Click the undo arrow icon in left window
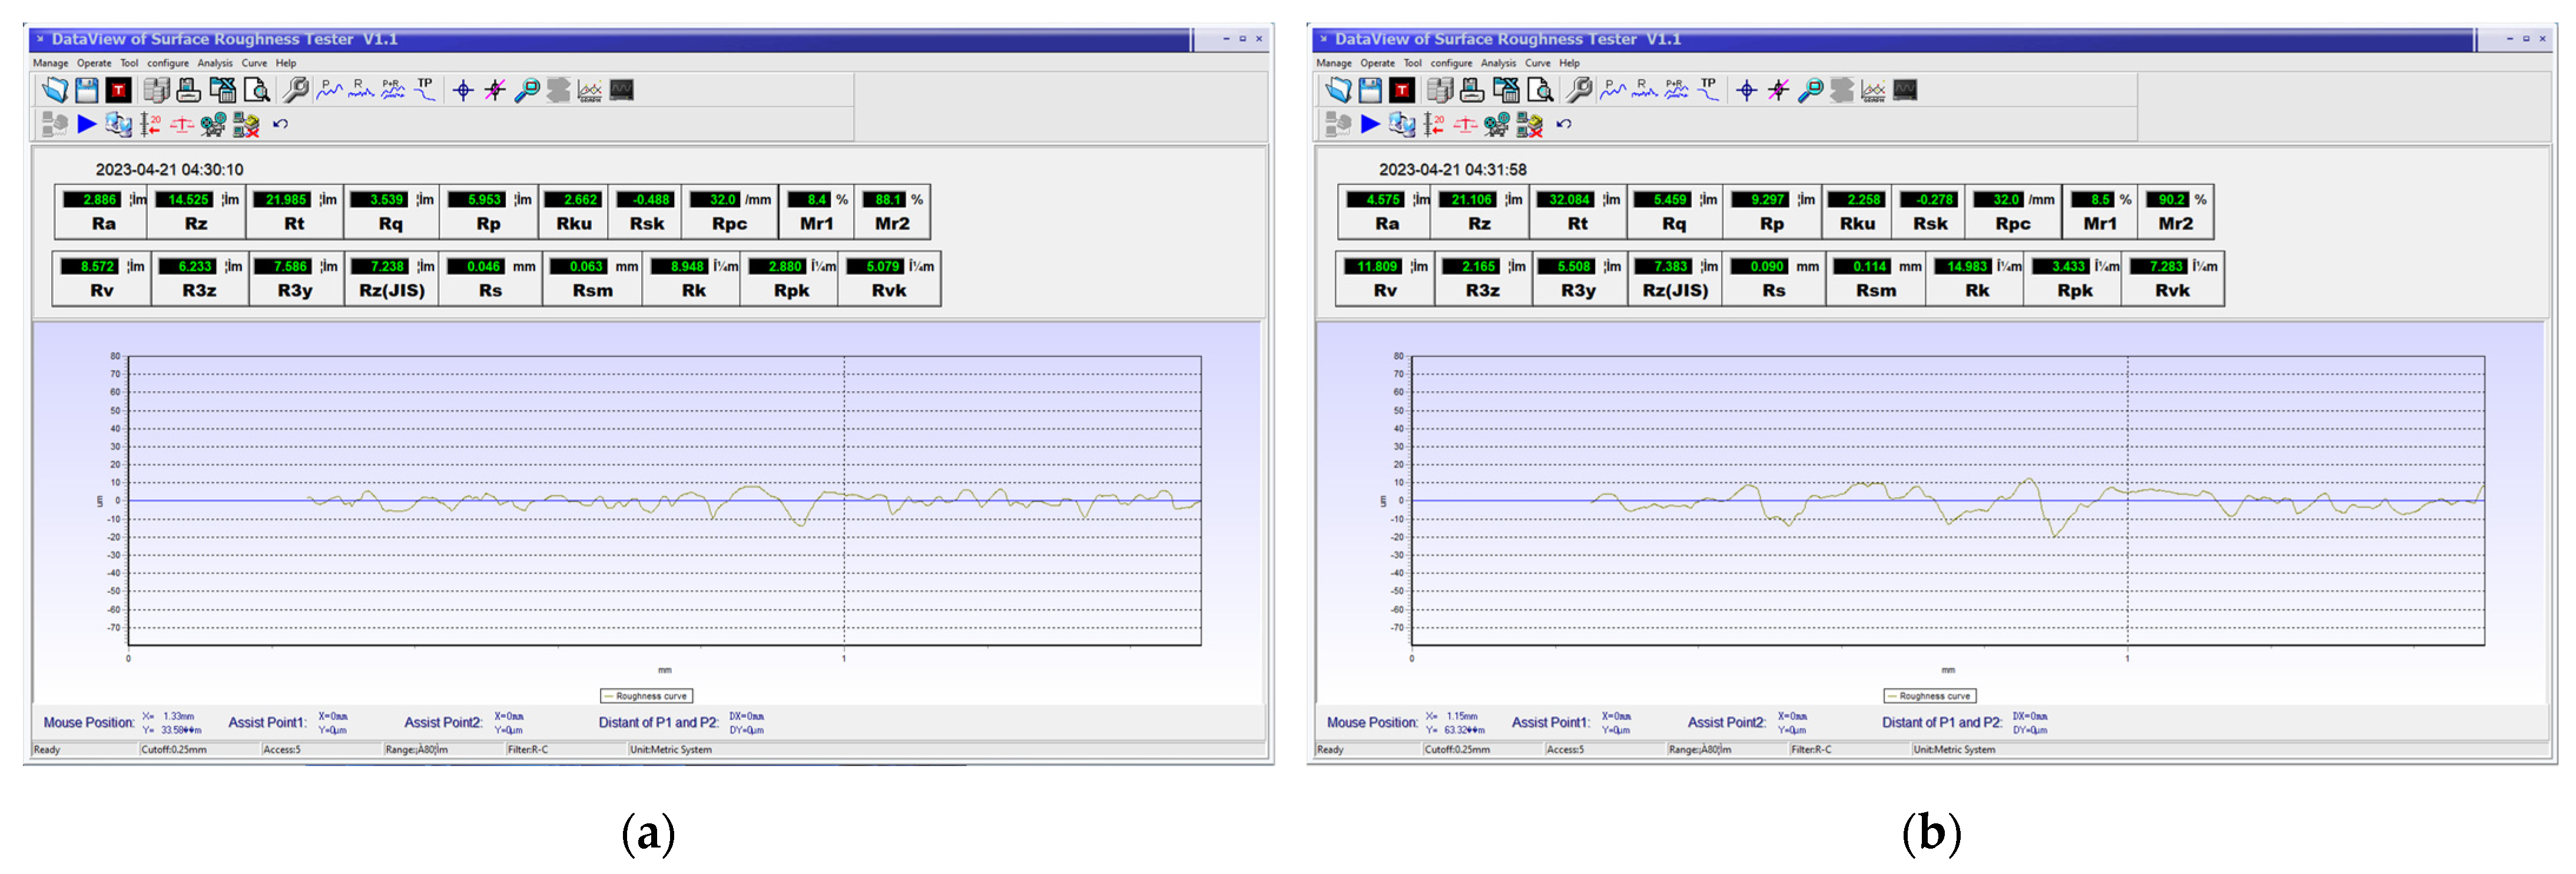The image size is (2576, 874). click(281, 124)
